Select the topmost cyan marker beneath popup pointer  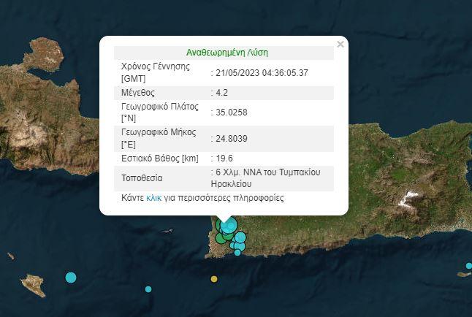pyautogui.click(x=229, y=225)
